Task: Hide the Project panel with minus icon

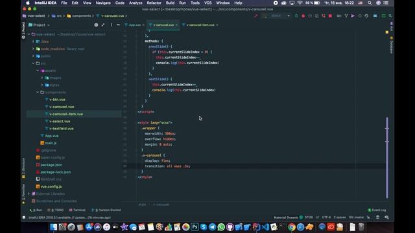Action: 118,25
